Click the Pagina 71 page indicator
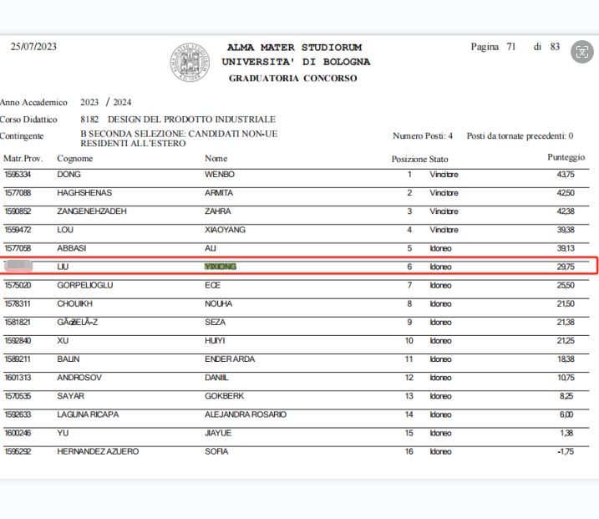Image resolution: width=599 pixels, height=519 pixels. coord(493,47)
